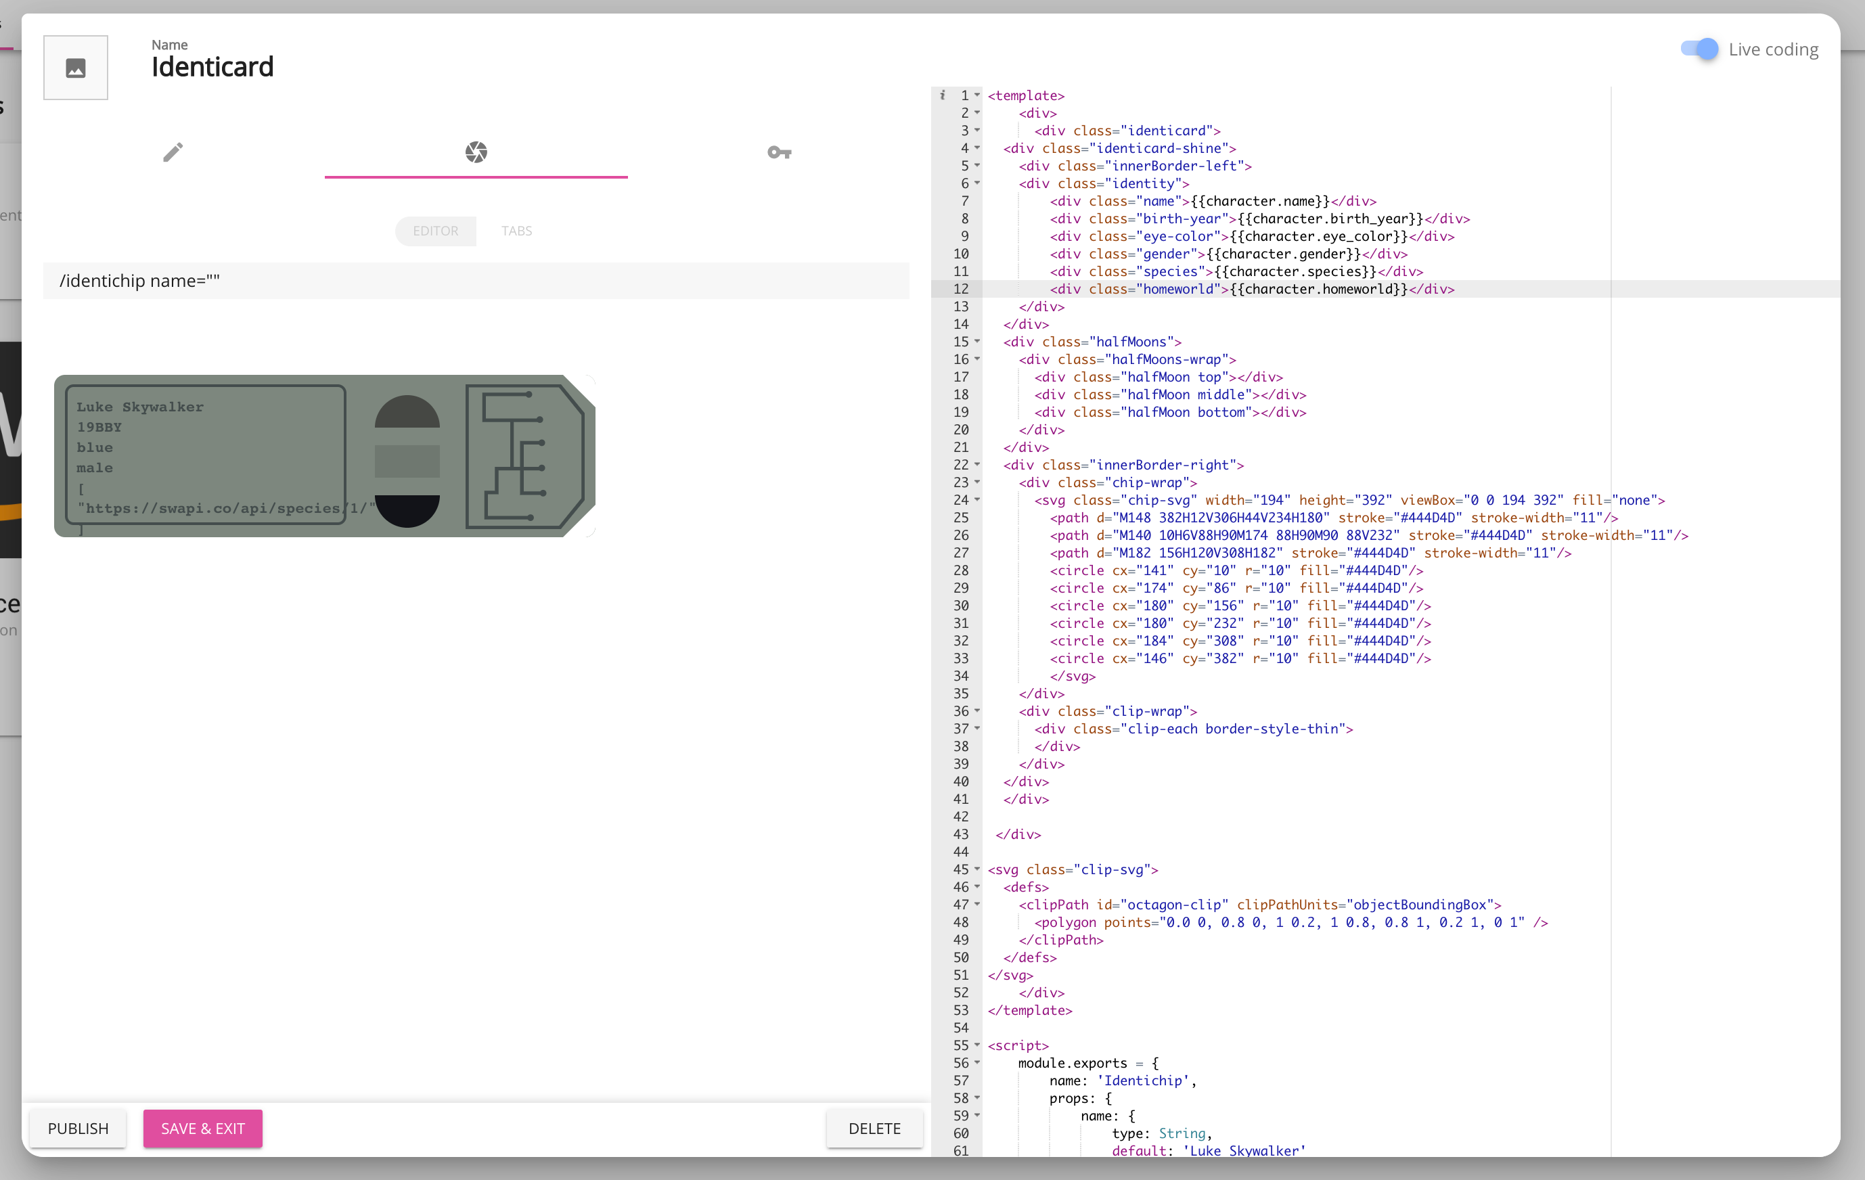Viewport: 1865px width, 1180px height.
Task: Click the Identicard name field
Action: 212,66
